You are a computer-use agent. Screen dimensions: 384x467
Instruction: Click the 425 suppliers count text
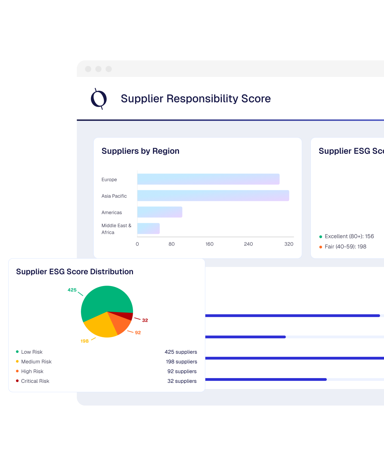point(181,352)
